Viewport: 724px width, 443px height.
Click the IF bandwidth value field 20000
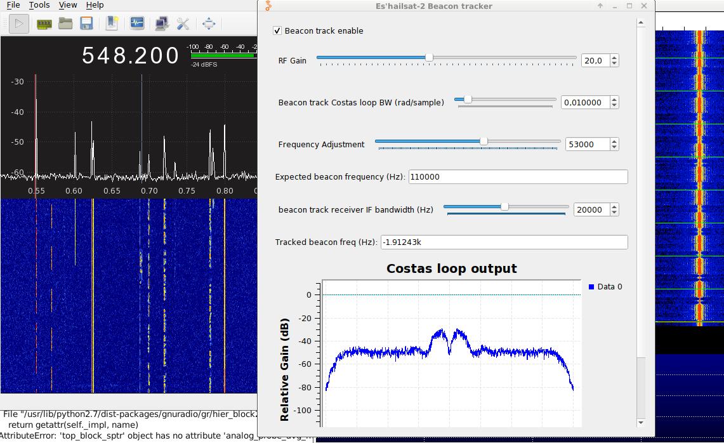click(x=591, y=209)
